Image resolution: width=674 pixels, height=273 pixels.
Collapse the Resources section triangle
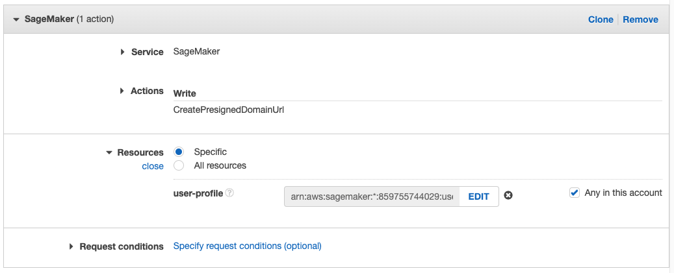(x=109, y=152)
